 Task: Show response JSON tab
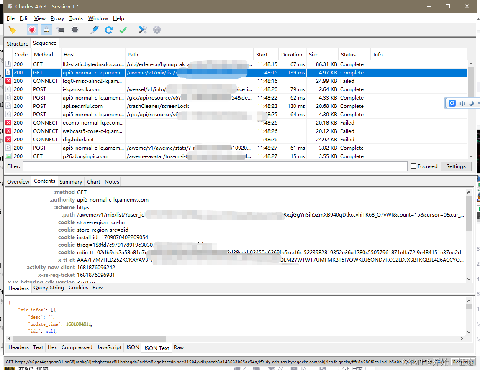pyautogui.click(x=133, y=347)
